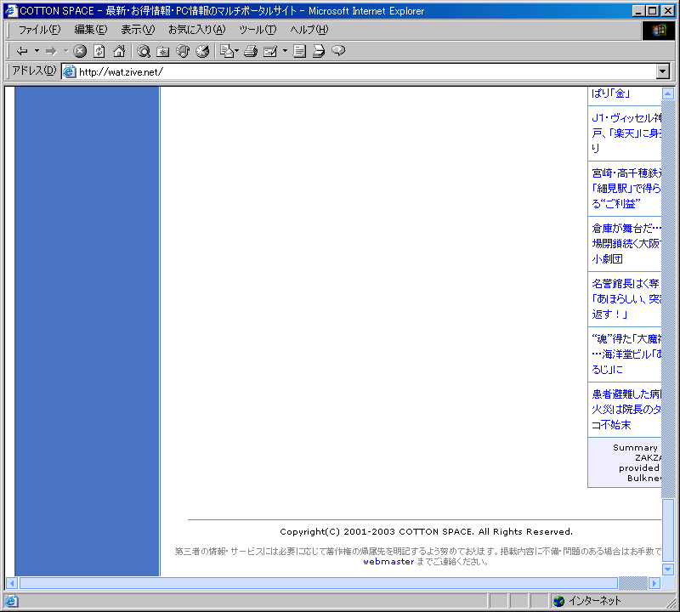Open the 宮崎・高千穂鉄道 細見駅 news link
The height and width of the screenshot is (612, 680).
tap(626, 188)
